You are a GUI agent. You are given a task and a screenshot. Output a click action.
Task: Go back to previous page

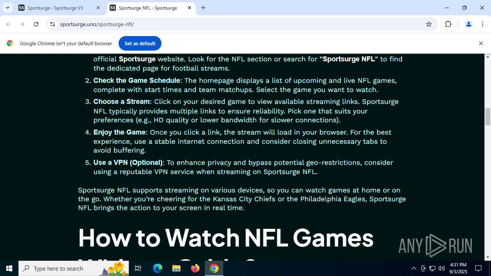click(x=8, y=24)
